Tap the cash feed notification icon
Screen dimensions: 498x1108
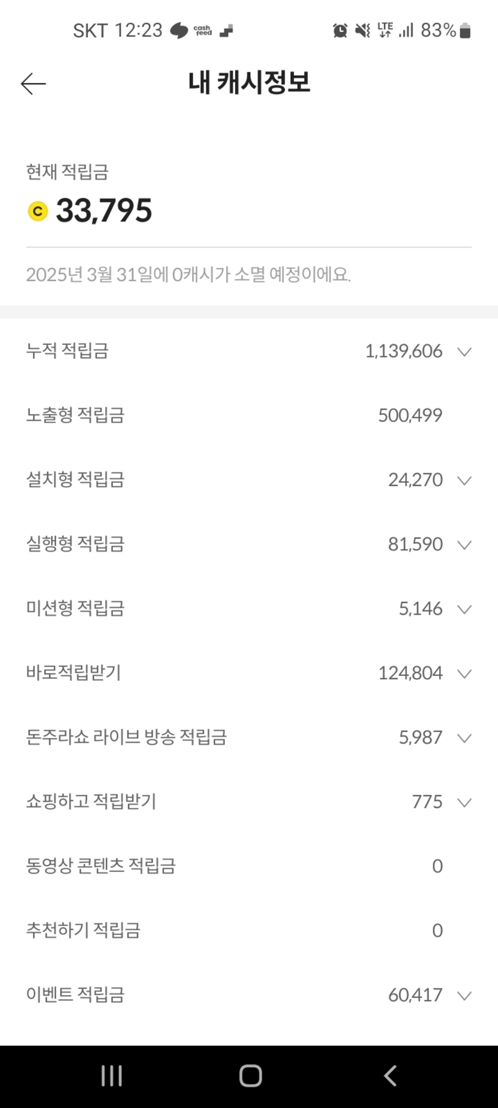(203, 30)
